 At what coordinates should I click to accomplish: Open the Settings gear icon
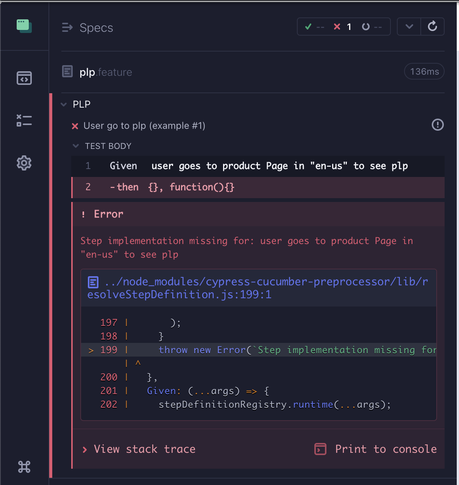coord(24,163)
